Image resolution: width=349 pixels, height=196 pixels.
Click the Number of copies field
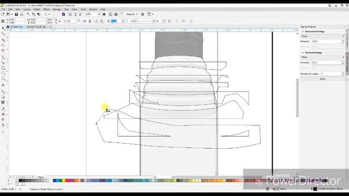pyautogui.click(x=331, y=73)
